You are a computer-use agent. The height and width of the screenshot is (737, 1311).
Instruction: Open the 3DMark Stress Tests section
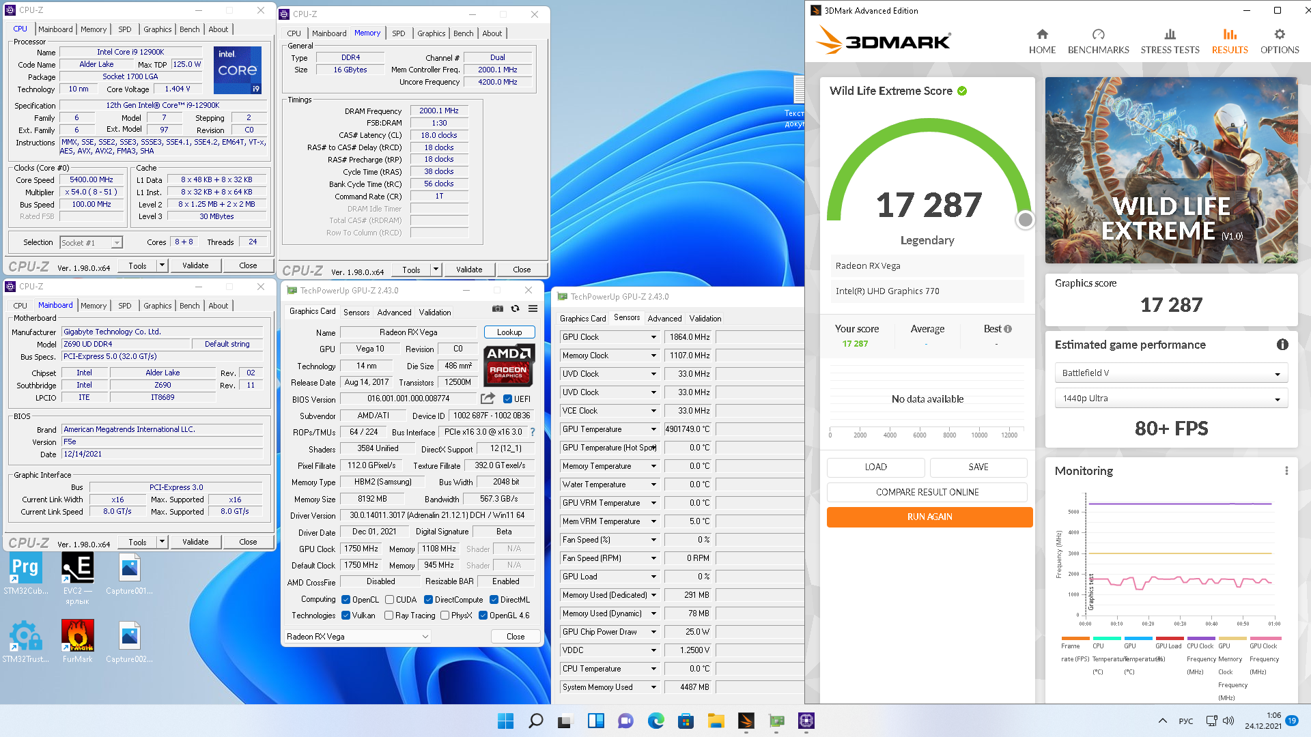coord(1170,42)
